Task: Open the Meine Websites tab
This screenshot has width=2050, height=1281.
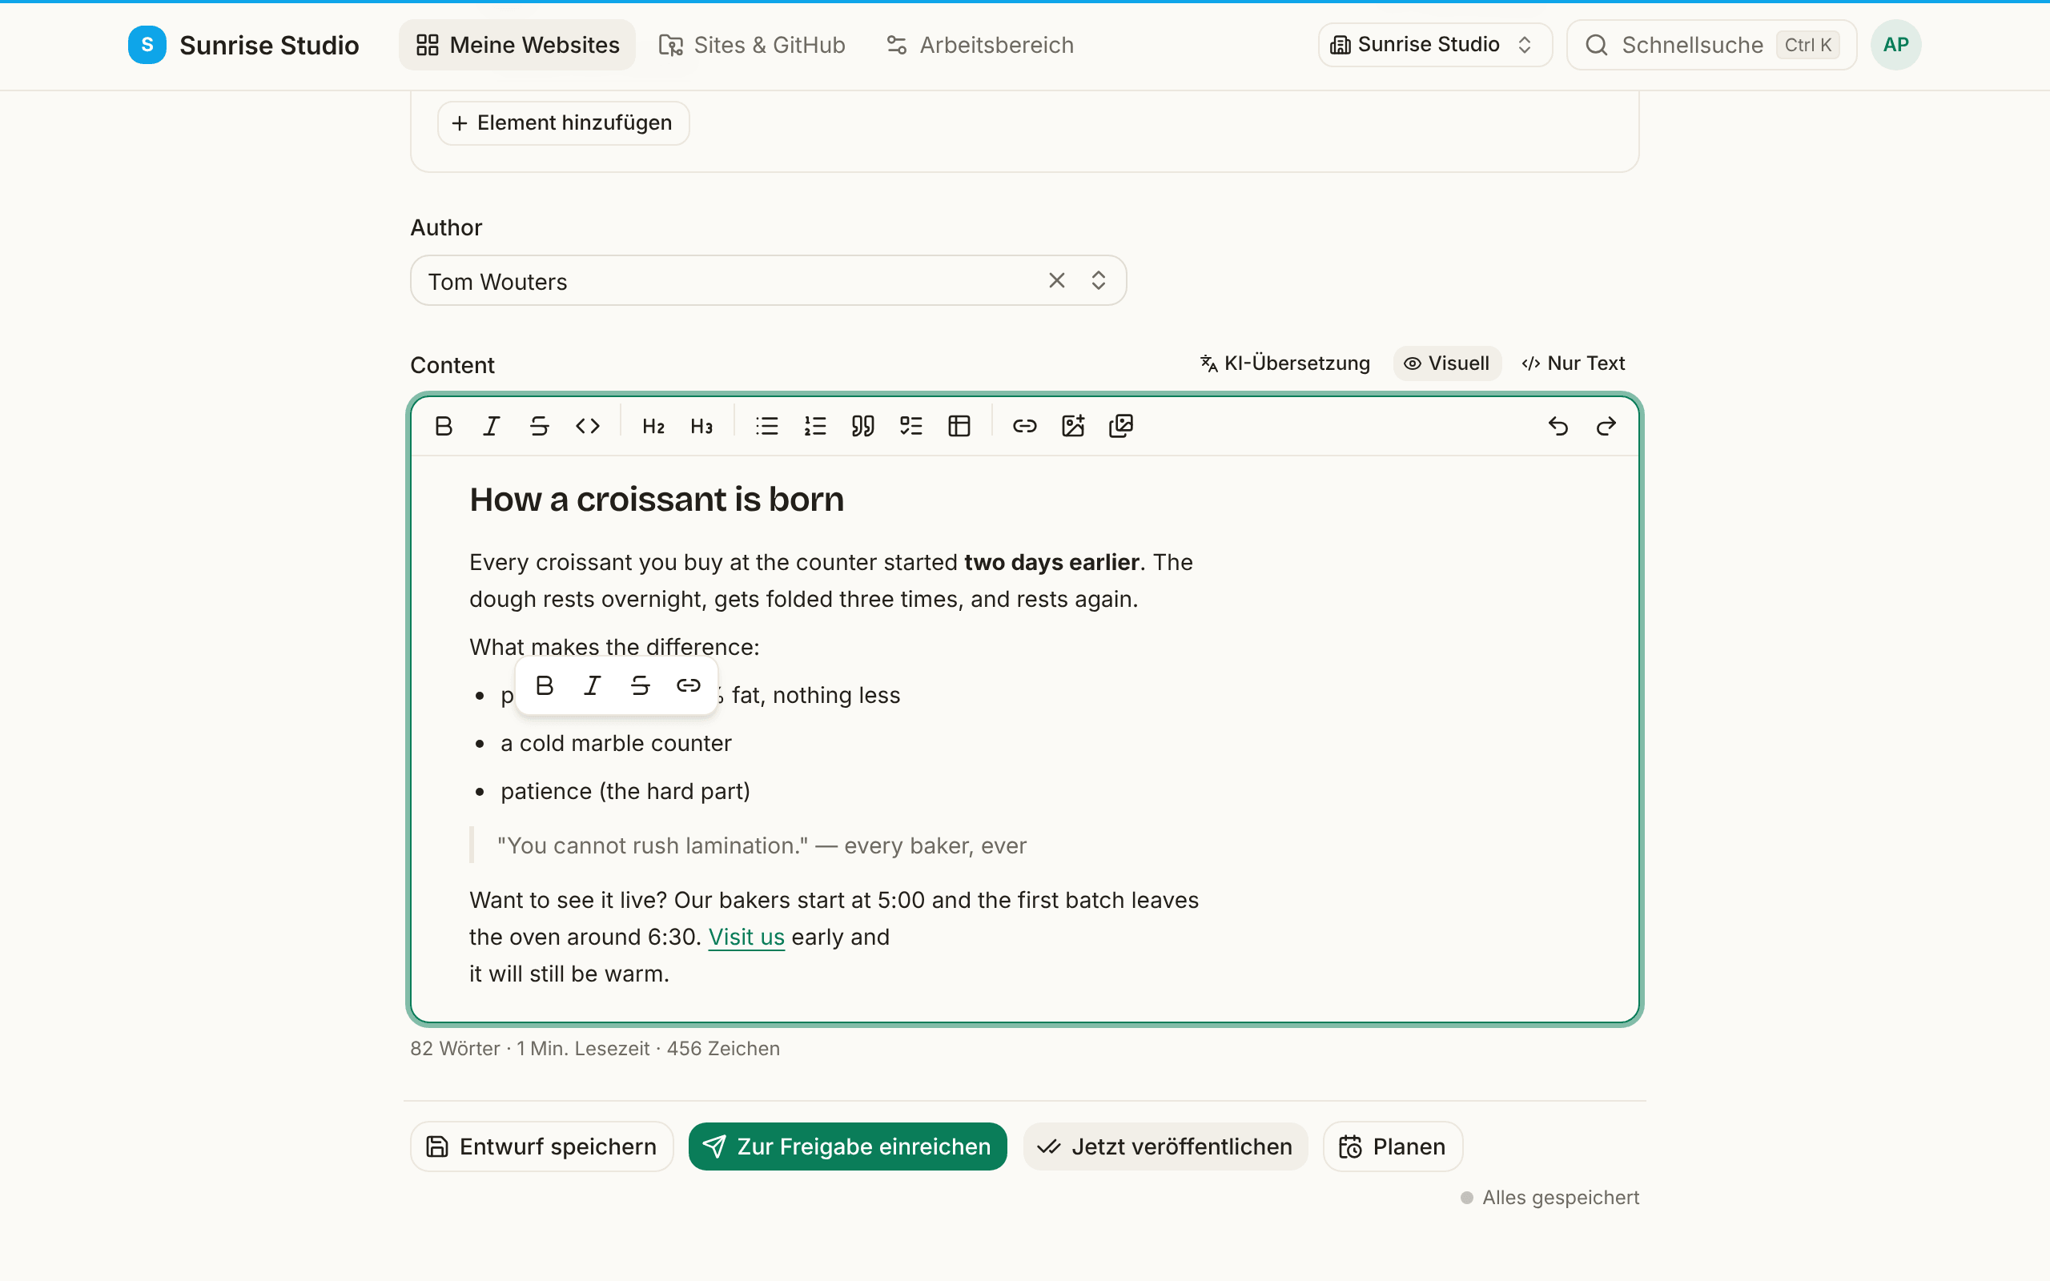Action: pyautogui.click(x=517, y=45)
